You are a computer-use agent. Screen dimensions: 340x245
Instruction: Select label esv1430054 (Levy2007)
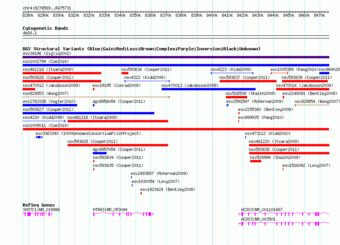point(155,181)
